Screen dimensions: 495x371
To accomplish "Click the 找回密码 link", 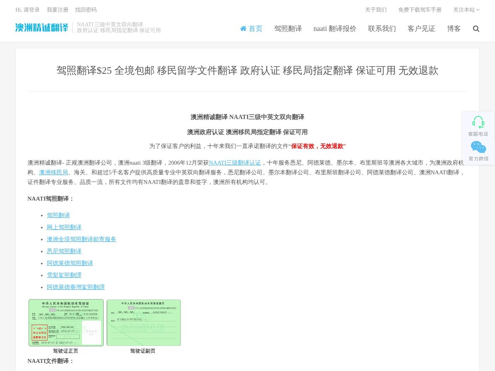I will click(x=86, y=10).
